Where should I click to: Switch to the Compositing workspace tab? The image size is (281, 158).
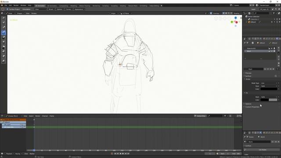[63, 6]
